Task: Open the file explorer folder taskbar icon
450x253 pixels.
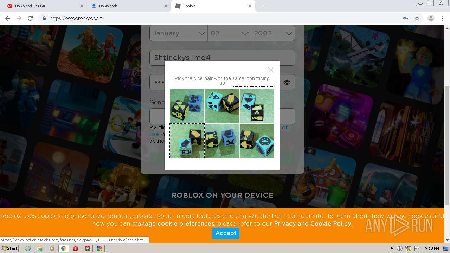Action: coord(40,248)
